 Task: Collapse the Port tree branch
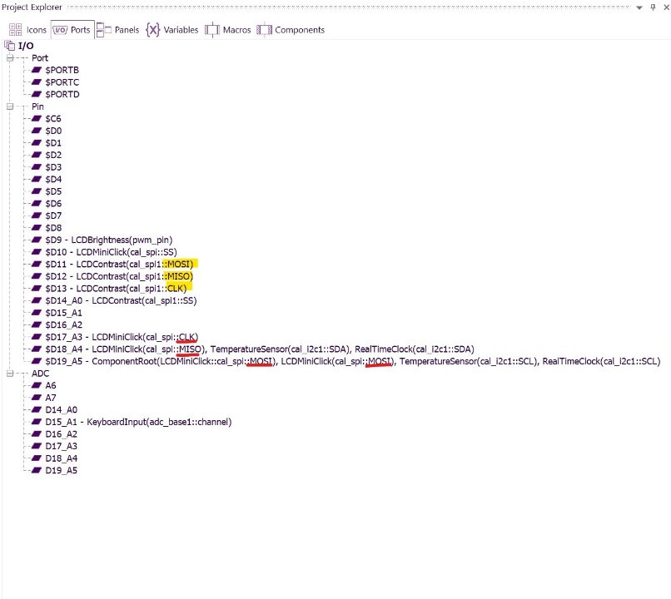pyautogui.click(x=8, y=57)
